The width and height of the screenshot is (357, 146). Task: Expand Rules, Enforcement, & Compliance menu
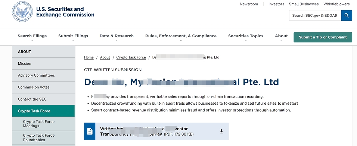[x=181, y=38]
